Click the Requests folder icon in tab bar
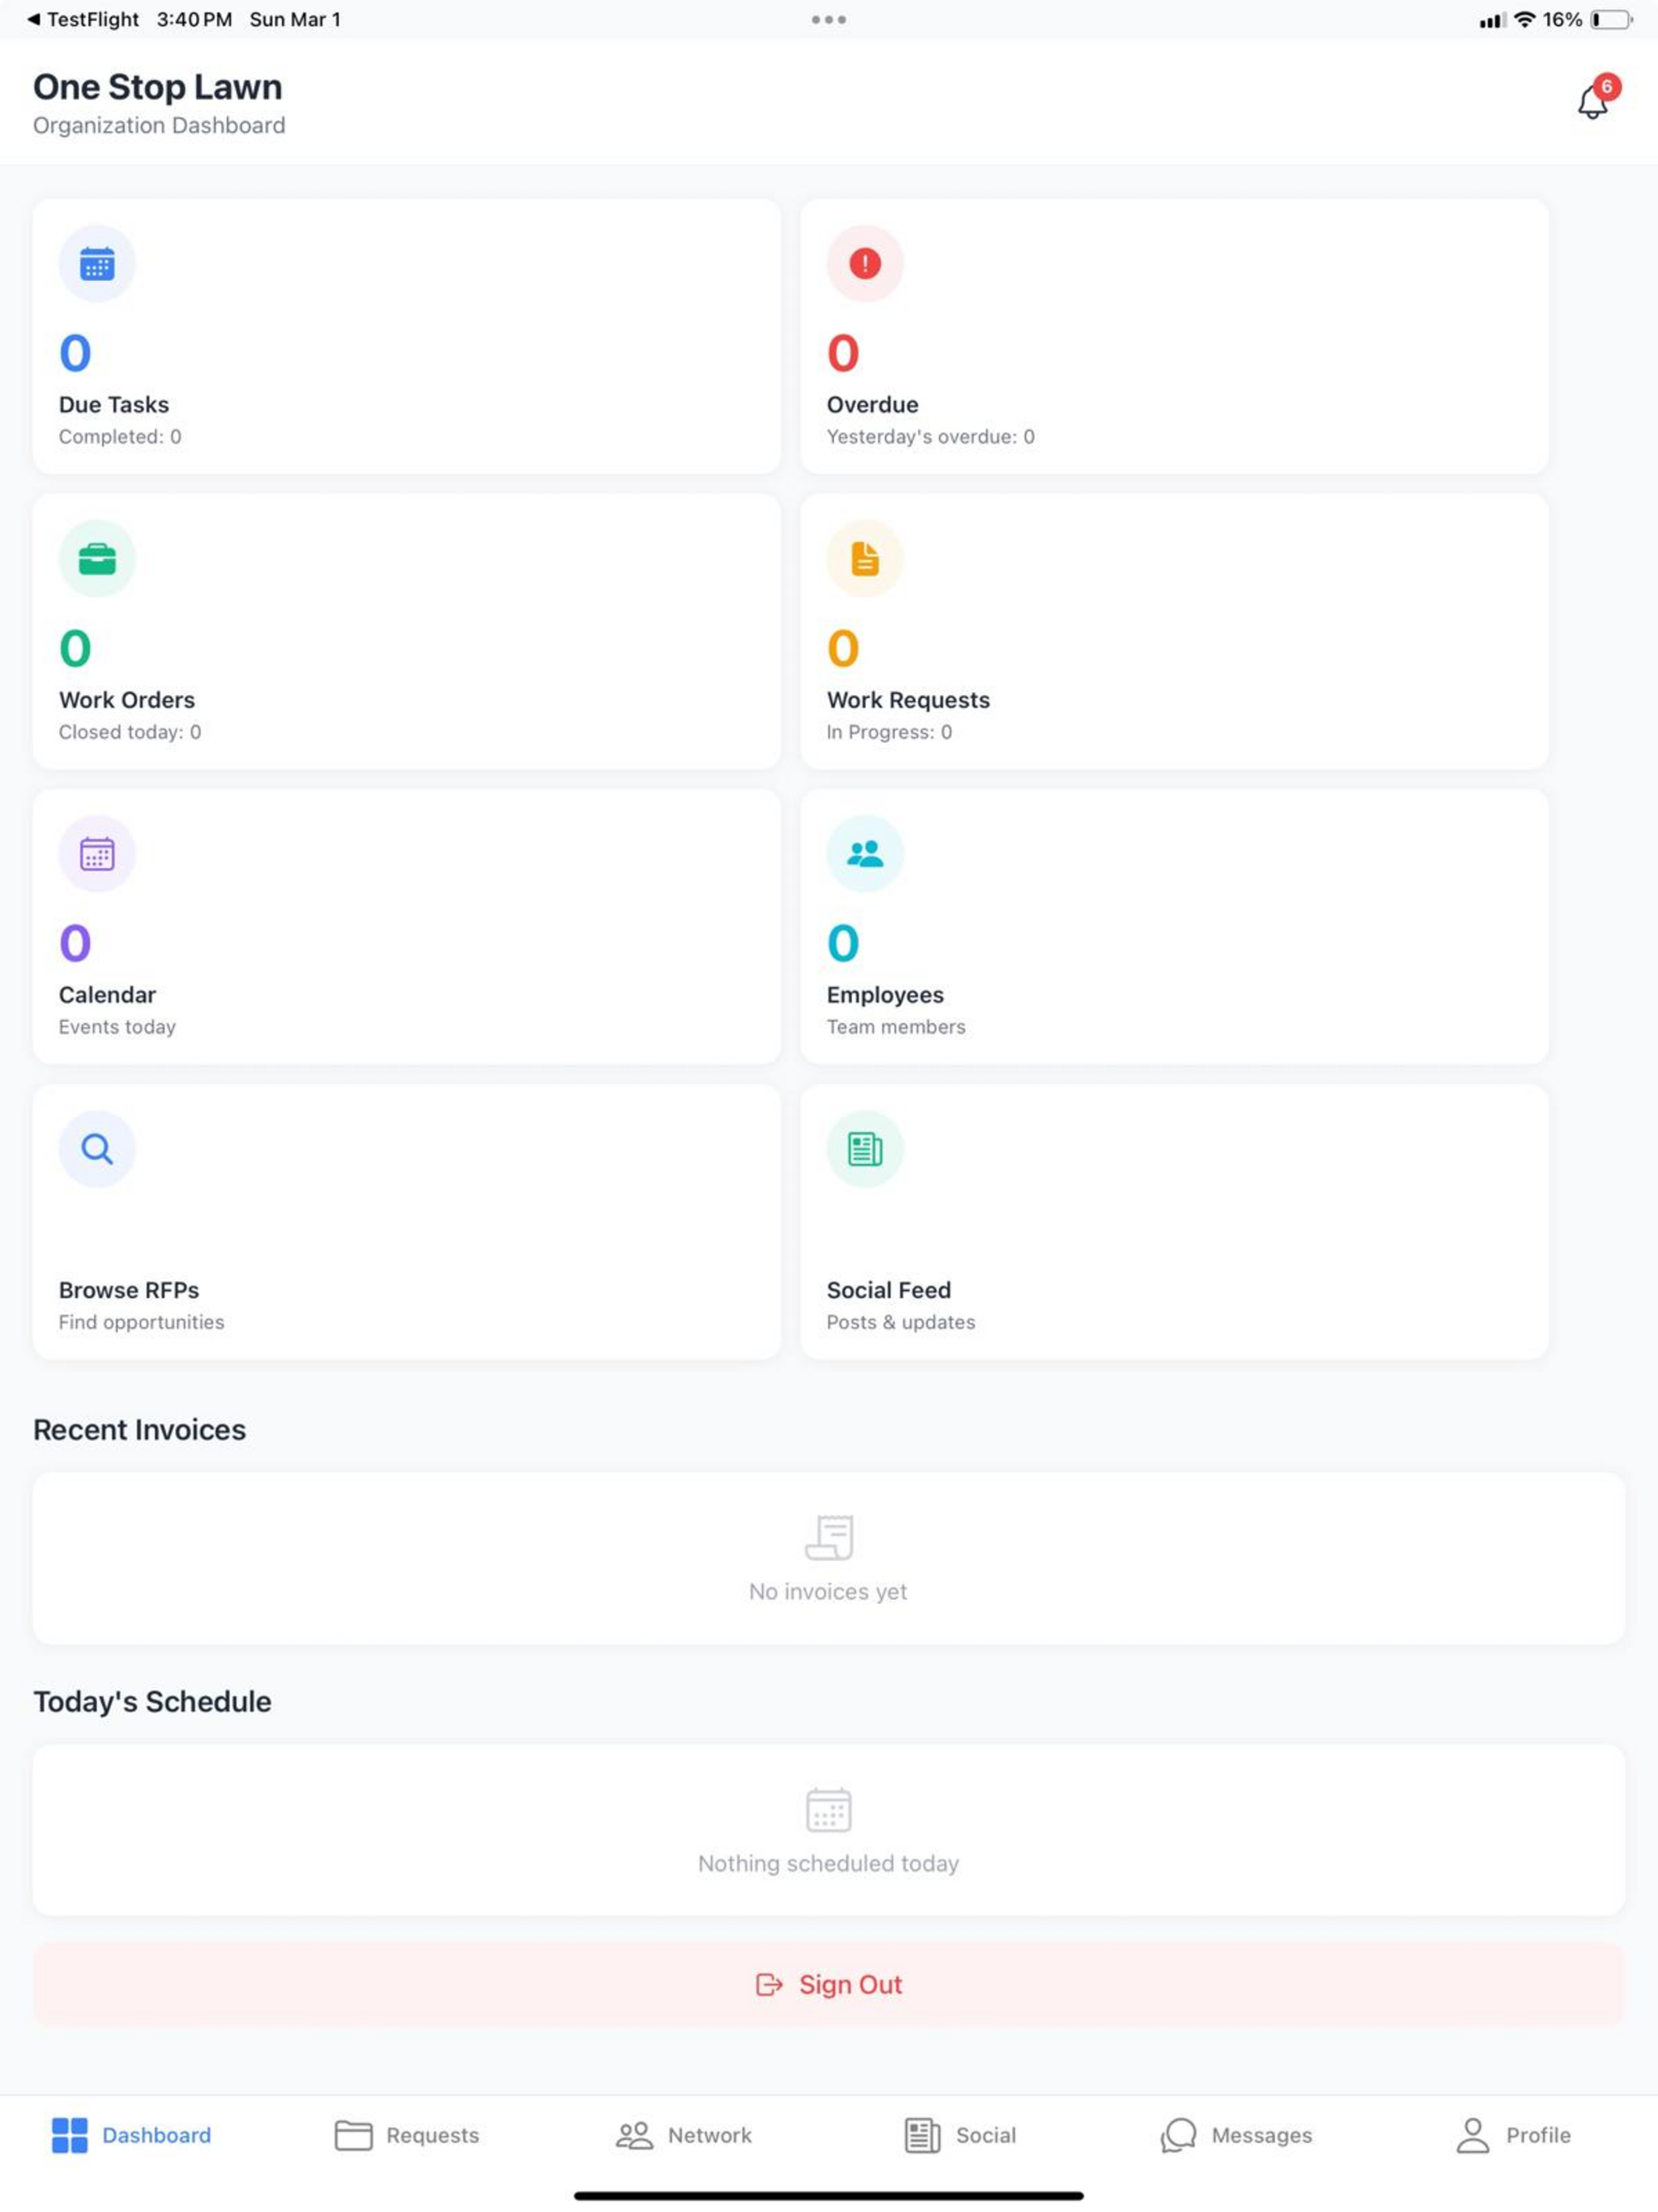The width and height of the screenshot is (1658, 2212). [353, 2135]
